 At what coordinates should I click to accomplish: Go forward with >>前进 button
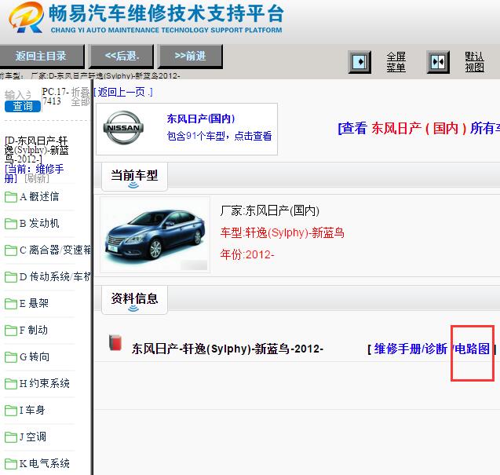point(191,57)
